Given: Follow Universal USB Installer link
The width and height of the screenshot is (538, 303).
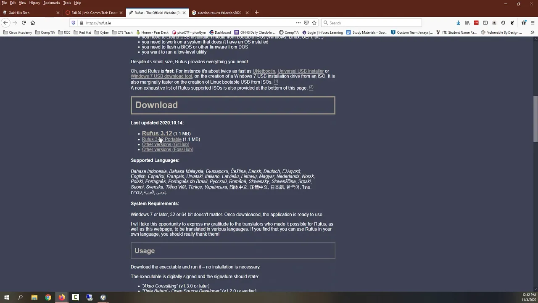Looking at the screenshot, I should [x=301, y=71].
